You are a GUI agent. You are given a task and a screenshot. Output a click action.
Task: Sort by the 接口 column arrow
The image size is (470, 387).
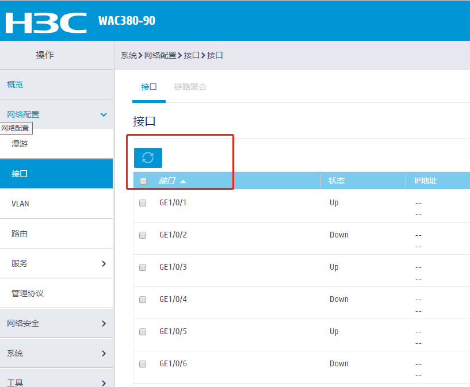click(x=183, y=181)
